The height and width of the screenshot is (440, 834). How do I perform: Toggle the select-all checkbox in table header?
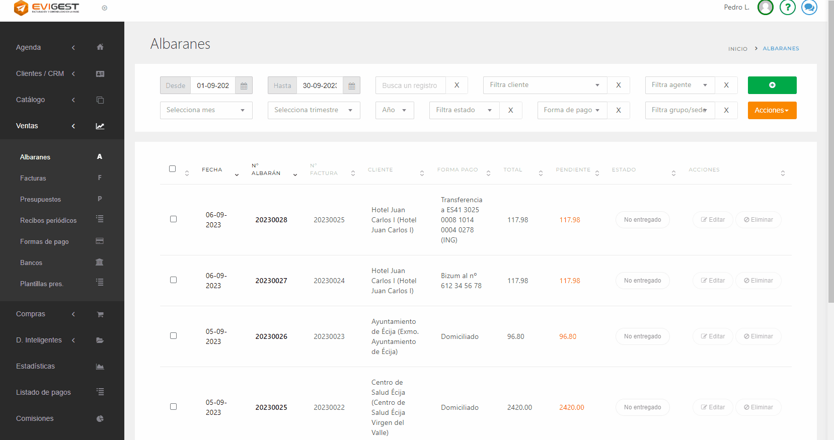[x=173, y=169]
